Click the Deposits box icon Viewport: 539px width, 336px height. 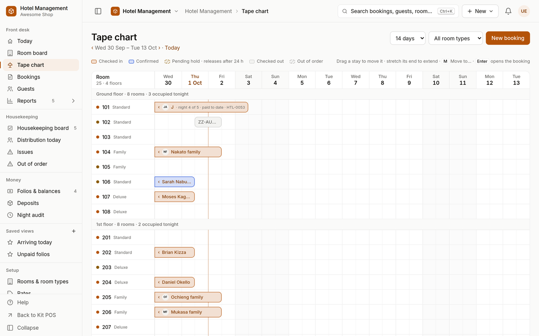pyautogui.click(x=10, y=203)
